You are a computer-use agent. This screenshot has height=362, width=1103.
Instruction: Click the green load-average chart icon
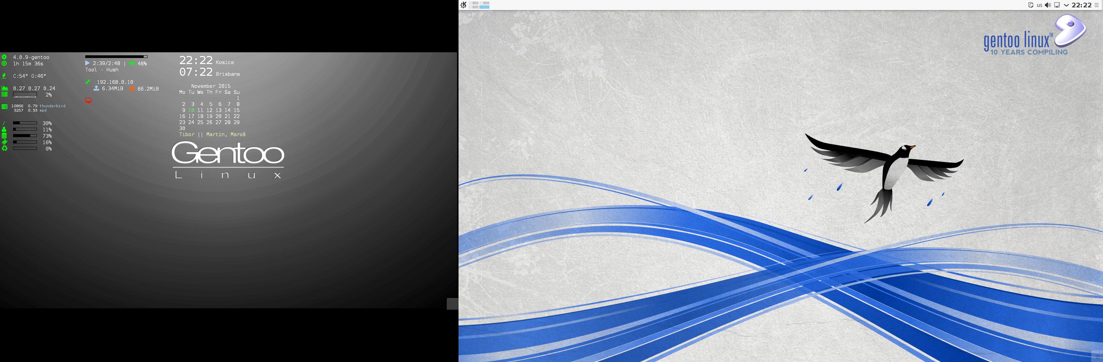tap(5, 88)
